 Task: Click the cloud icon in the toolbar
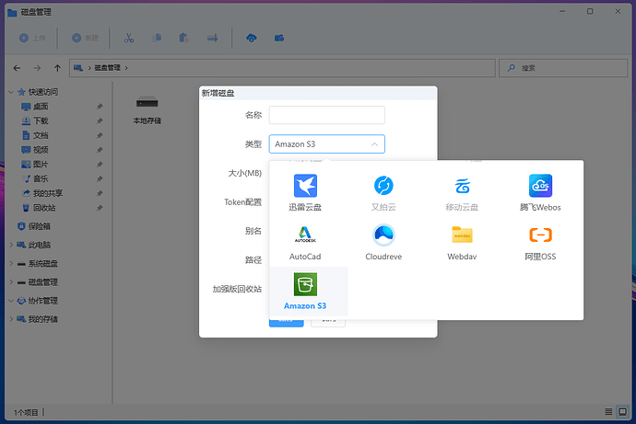click(x=252, y=38)
